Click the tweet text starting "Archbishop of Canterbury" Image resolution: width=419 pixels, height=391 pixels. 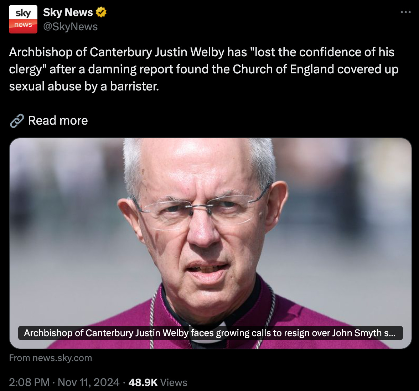click(x=204, y=69)
